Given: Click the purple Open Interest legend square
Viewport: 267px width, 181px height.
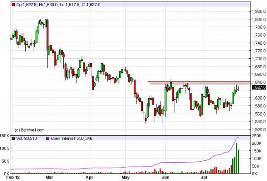Looking at the screenshot, I should tap(48, 138).
